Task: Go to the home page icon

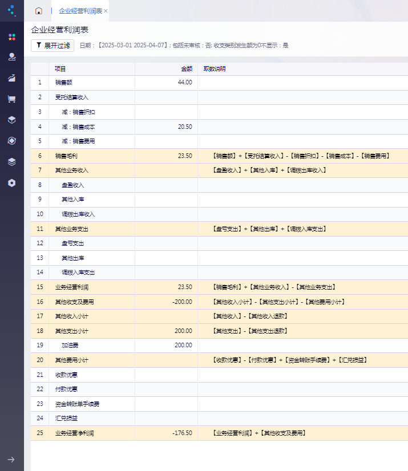Action: coord(38,11)
